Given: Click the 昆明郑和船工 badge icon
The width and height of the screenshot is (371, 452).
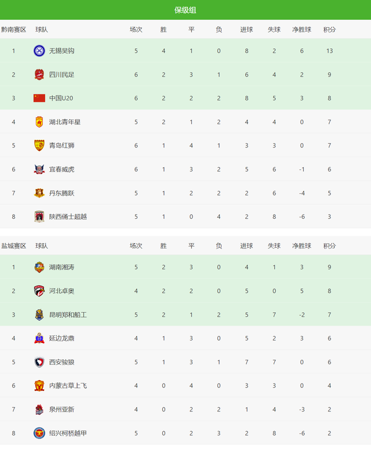Looking at the screenshot, I should coord(39,315).
